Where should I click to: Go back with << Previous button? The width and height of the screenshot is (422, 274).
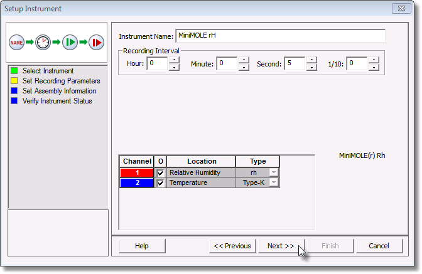[232, 246]
